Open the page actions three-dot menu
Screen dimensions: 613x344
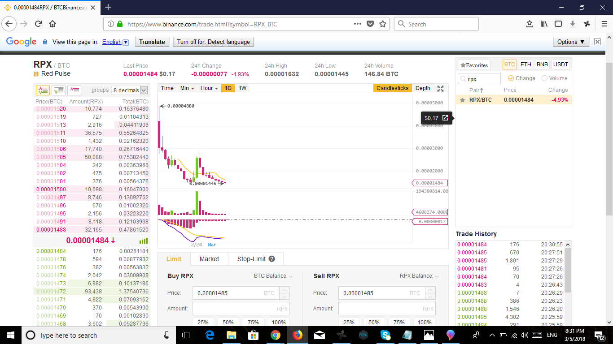(358, 24)
